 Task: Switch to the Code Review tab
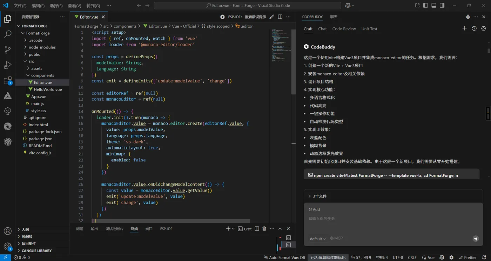point(344,29)
